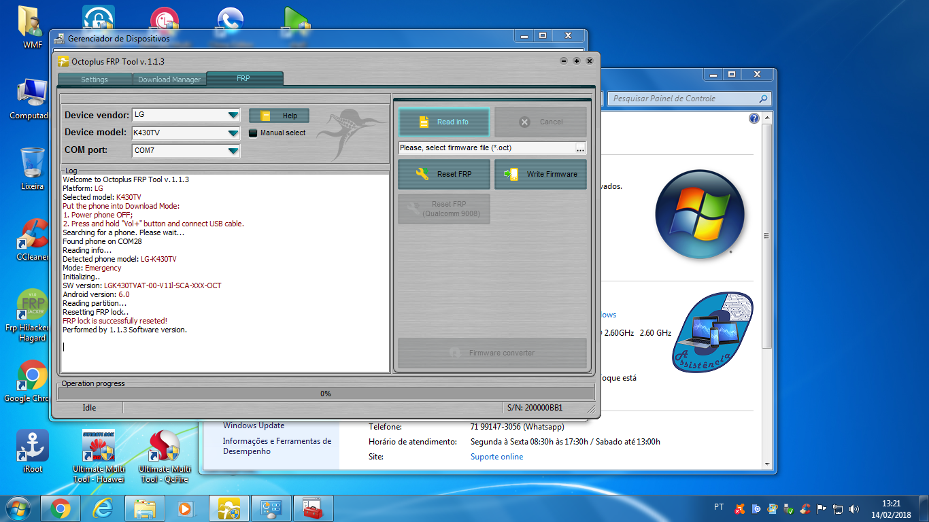Open Windows Media Player from the taskbar
Image resolution: width=929 pixels, height=522 pixels.
click(x=184, y=508)
